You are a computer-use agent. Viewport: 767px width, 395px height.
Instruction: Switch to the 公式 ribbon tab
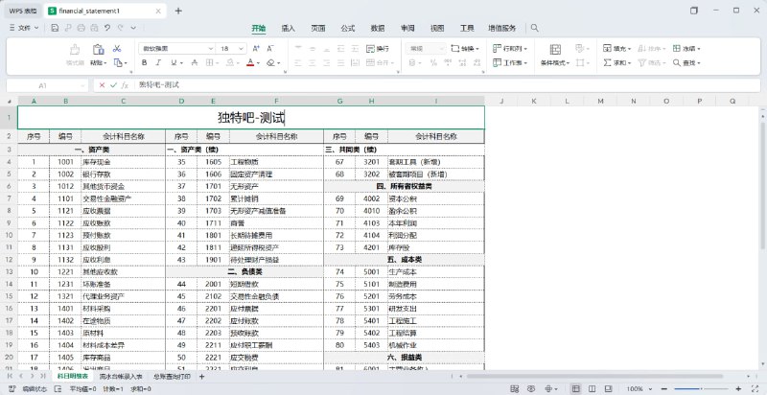tap(348, 29)
